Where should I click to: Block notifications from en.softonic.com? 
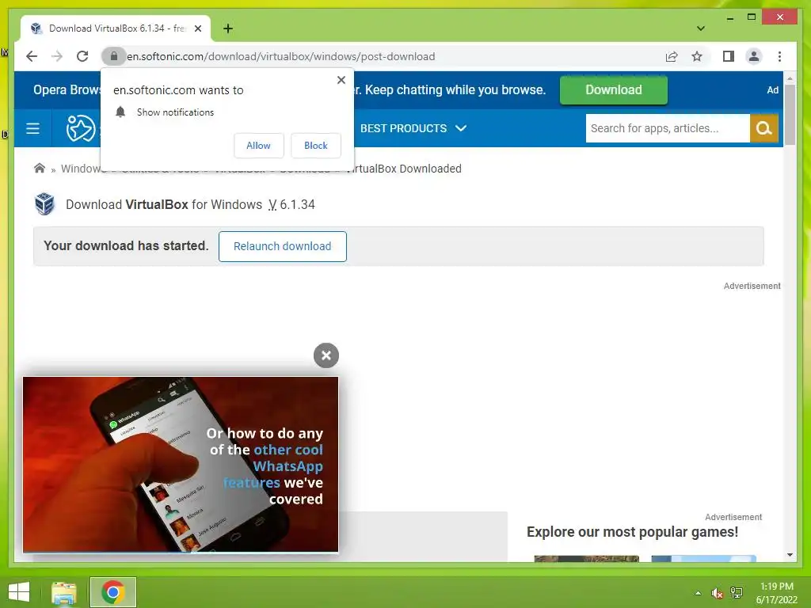tap(315, 146)
